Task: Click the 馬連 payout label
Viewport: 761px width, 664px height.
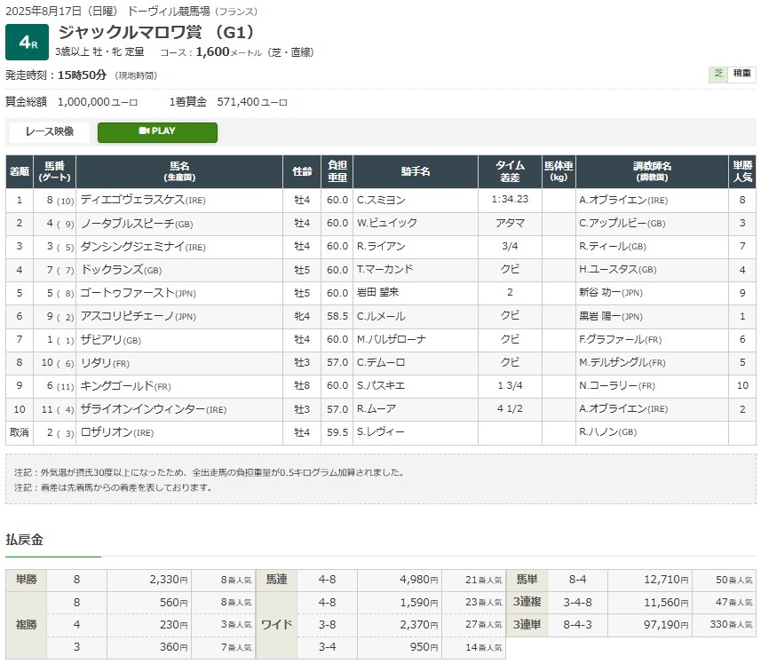Action: pos(277,580)
